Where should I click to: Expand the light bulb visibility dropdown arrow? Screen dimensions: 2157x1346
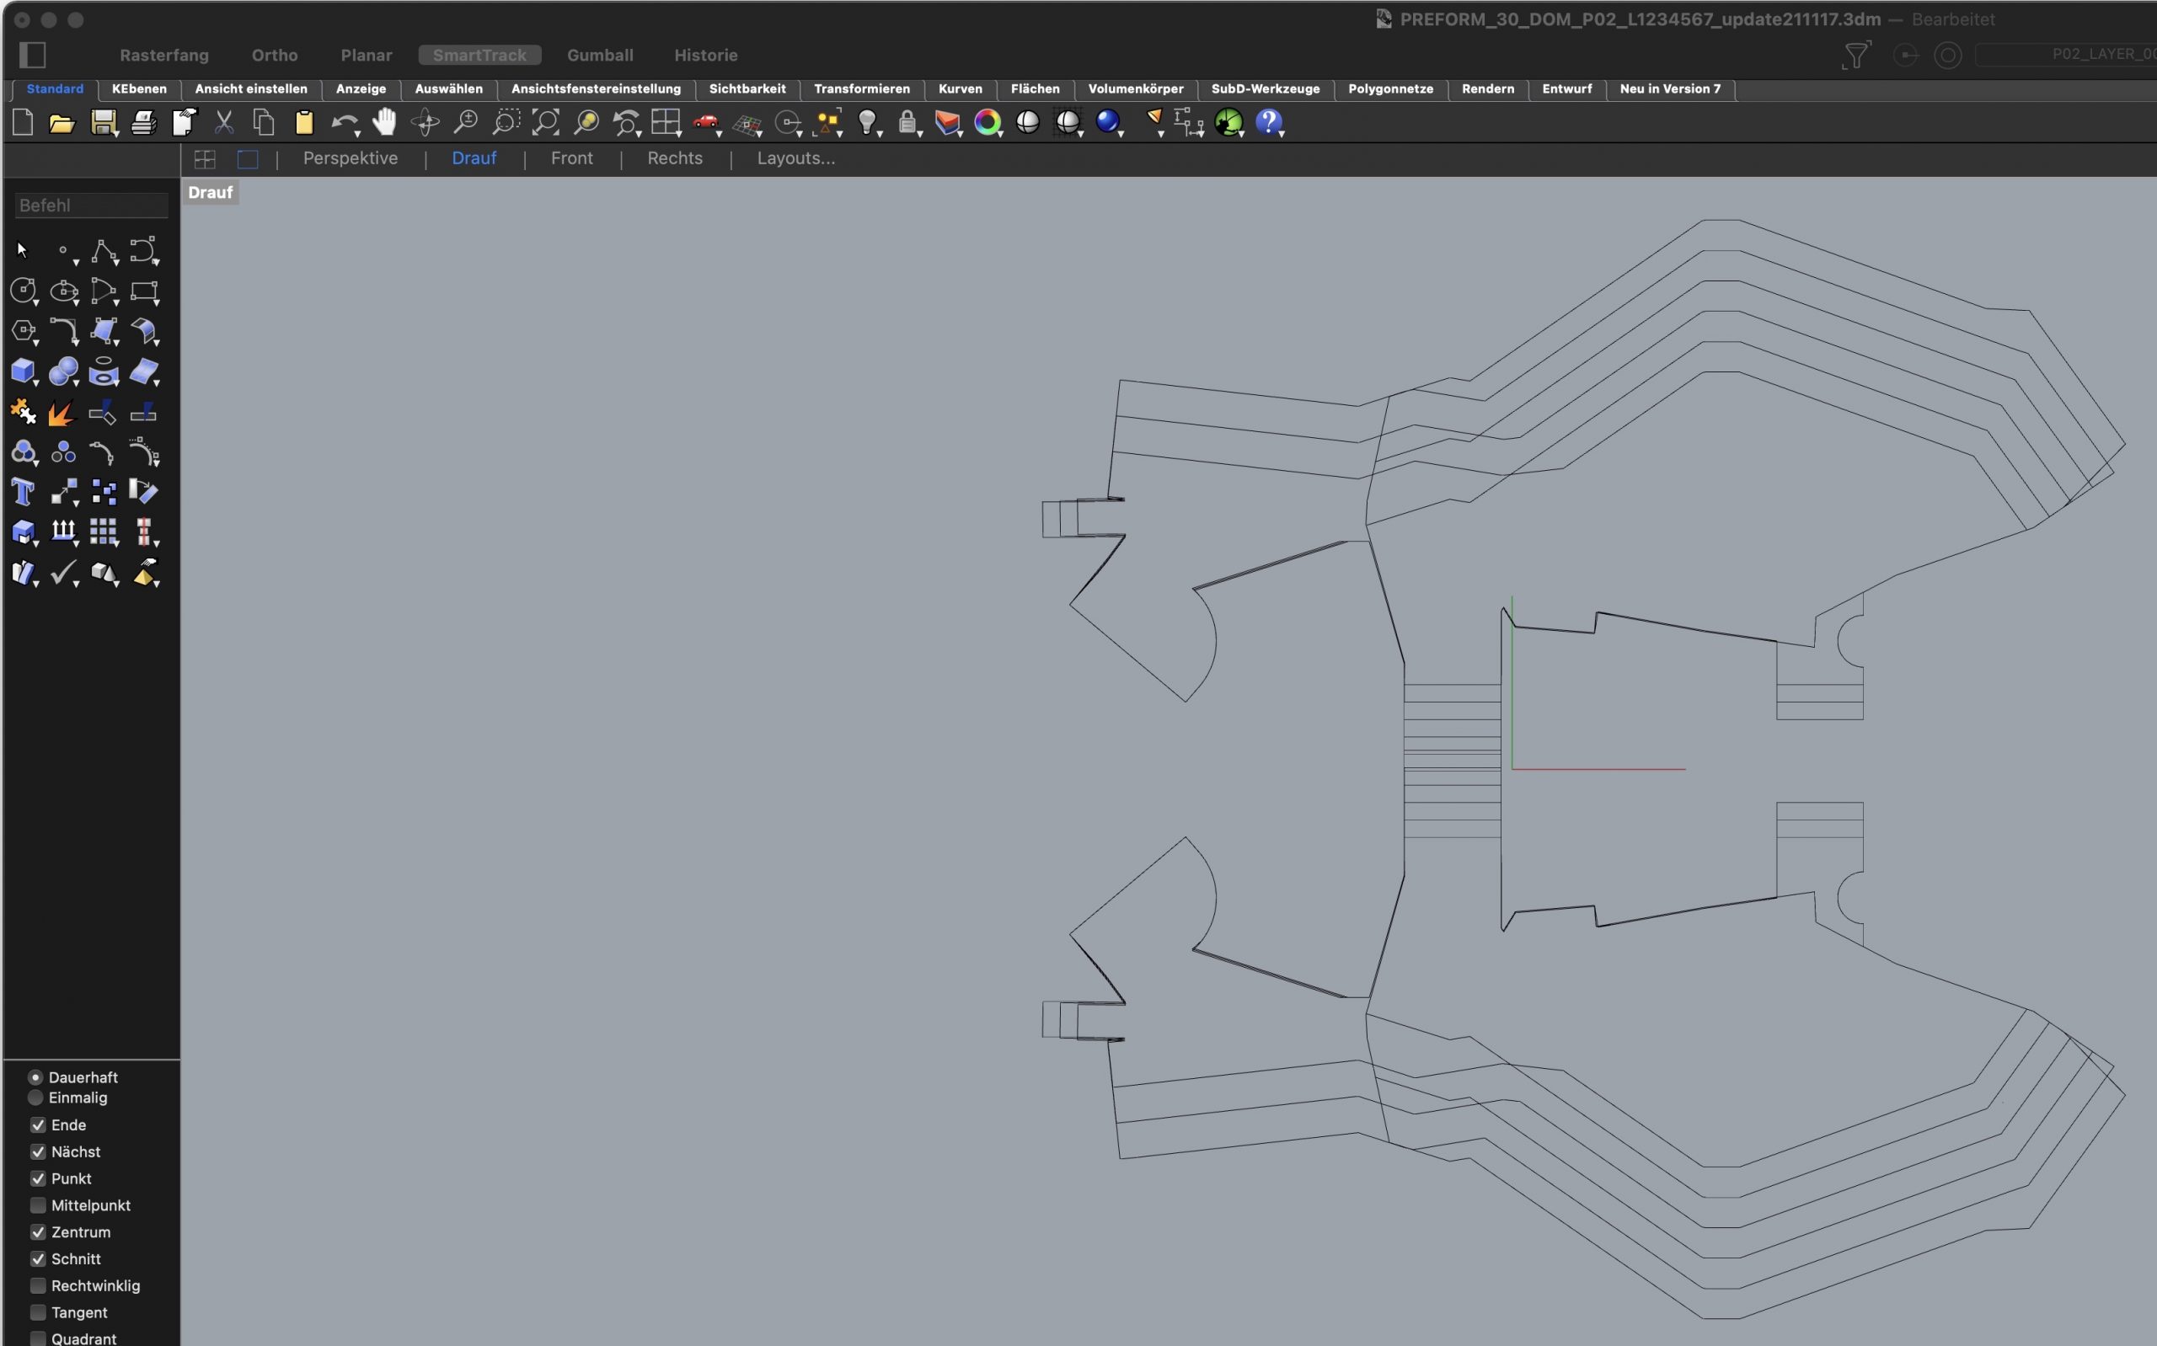(x=880, y=134)
